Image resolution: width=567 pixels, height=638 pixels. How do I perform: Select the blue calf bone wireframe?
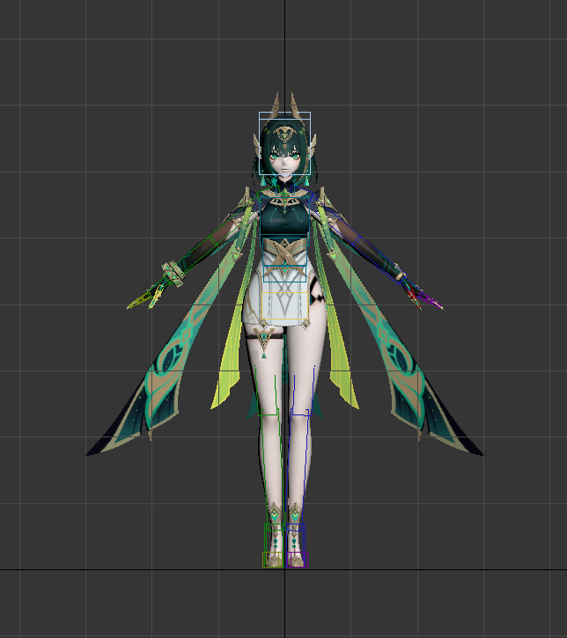tap(296, 470)
